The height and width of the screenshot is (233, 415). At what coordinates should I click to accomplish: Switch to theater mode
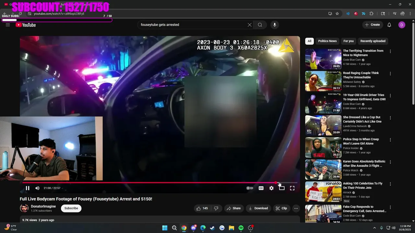(x=282, y=188)
